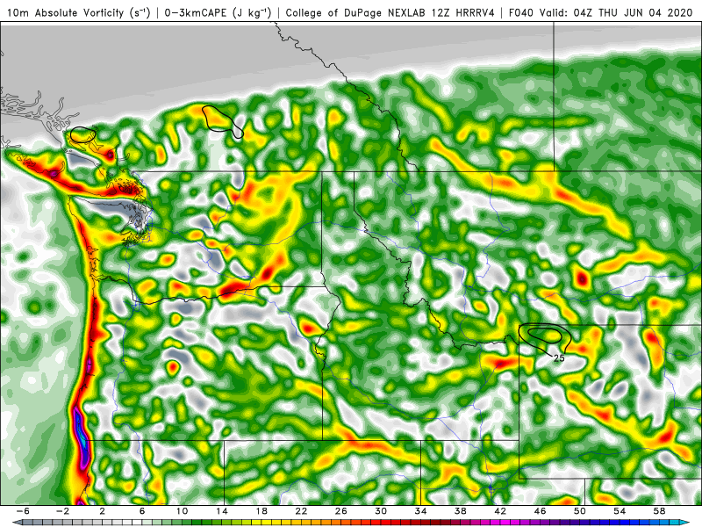Image resolution: width=702 pixels, height=527 pixels.
Task: Click the '58' colorbar scale value
Action: (x=660, y=511)
